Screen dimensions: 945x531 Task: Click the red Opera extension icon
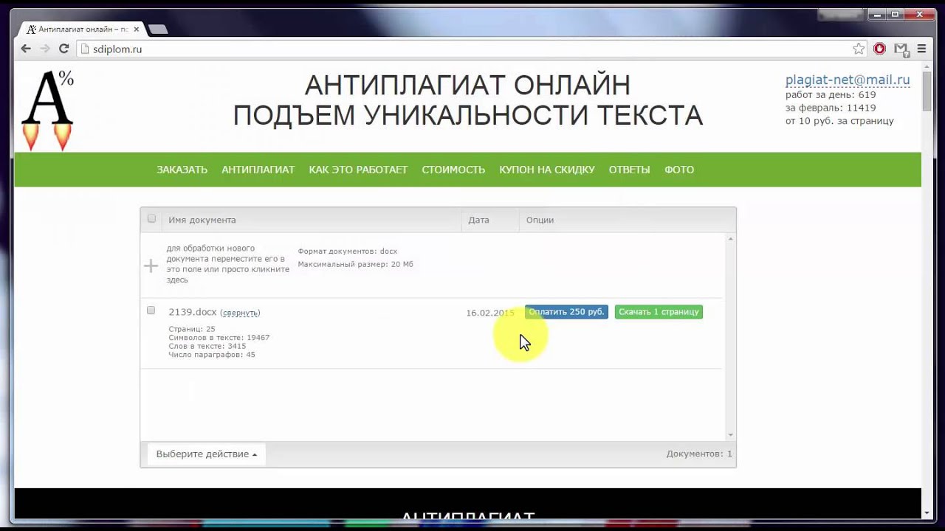[x=879, y=49]
